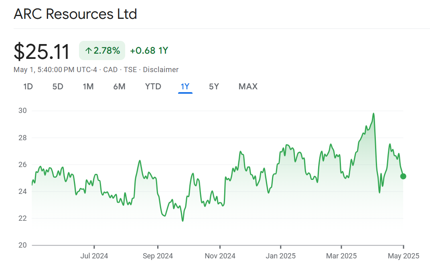Switch chart to 5Y range

click(214, 87)
